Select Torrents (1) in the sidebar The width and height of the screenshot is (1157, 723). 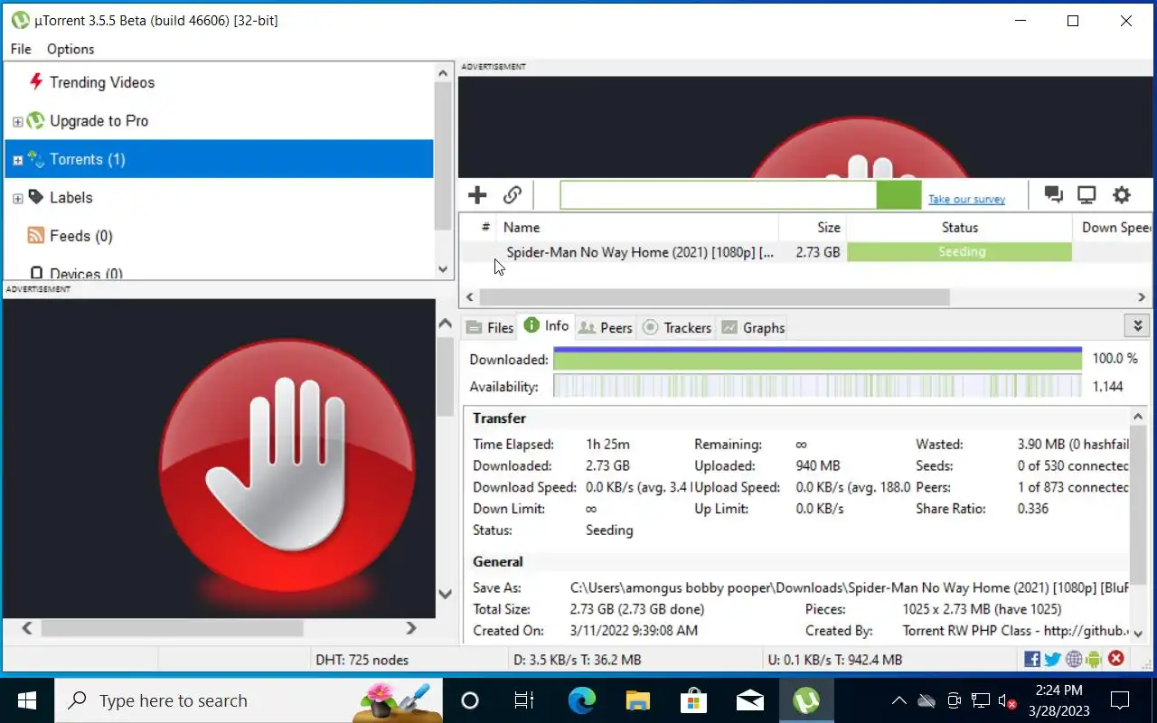click(x=219, y=159)
